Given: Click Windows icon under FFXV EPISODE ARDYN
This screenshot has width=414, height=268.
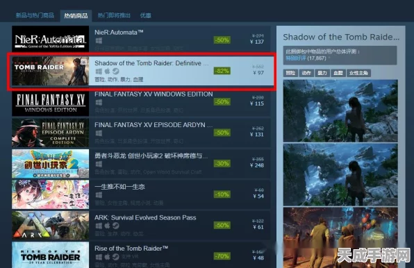Looking at the screenshot, I should pyautogui.click(x=99, y=133).
